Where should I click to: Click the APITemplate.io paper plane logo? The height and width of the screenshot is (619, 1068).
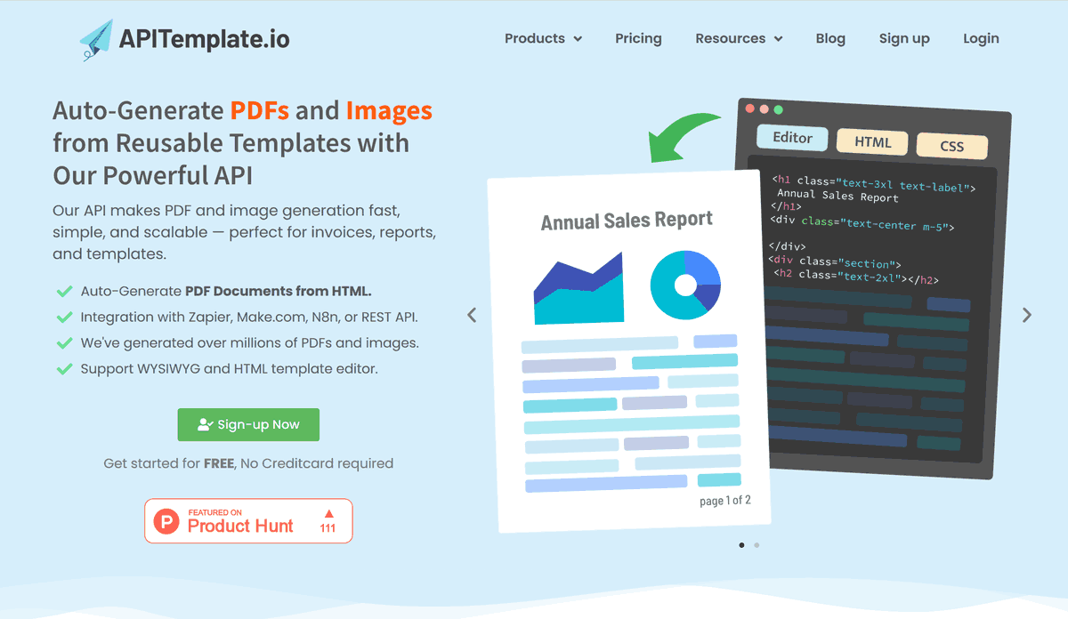coord(96,39)
